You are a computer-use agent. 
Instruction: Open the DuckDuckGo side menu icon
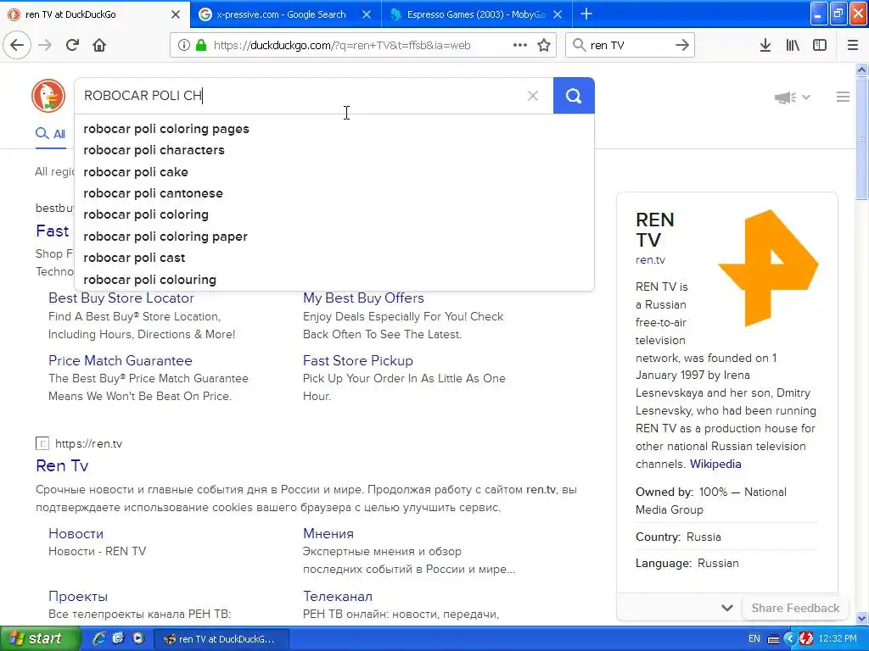(x=843, y=97)
